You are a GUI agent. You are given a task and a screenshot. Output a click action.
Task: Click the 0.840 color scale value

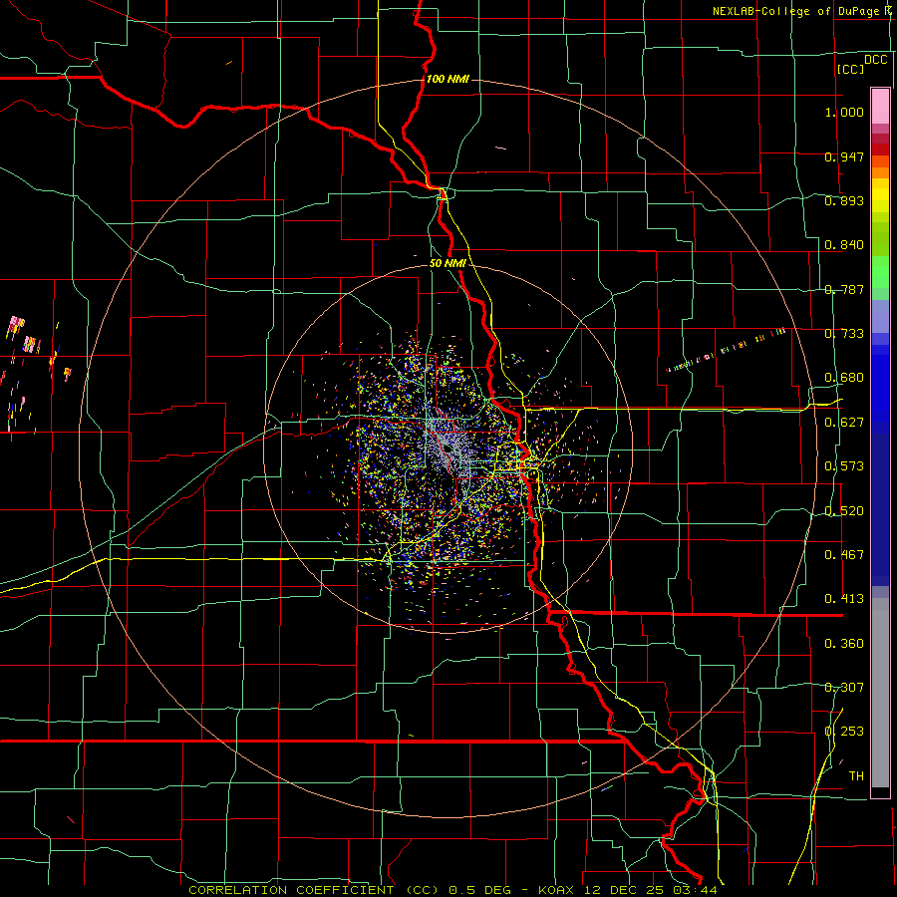(x=844, y=245)
